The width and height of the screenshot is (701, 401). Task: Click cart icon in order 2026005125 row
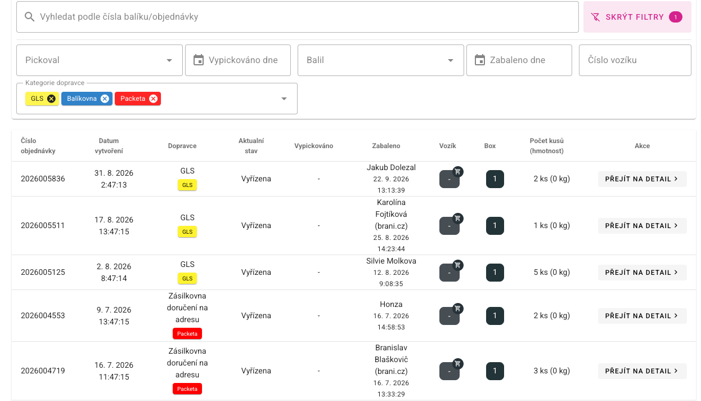pos(458,265)
